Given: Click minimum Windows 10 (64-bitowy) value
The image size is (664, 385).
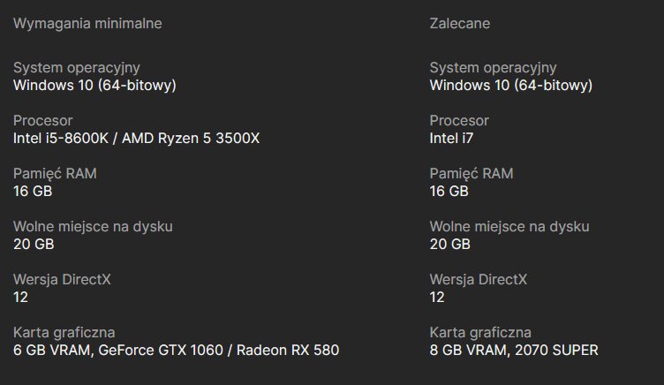Looking at the screenshot, I should tap(94, 86).
